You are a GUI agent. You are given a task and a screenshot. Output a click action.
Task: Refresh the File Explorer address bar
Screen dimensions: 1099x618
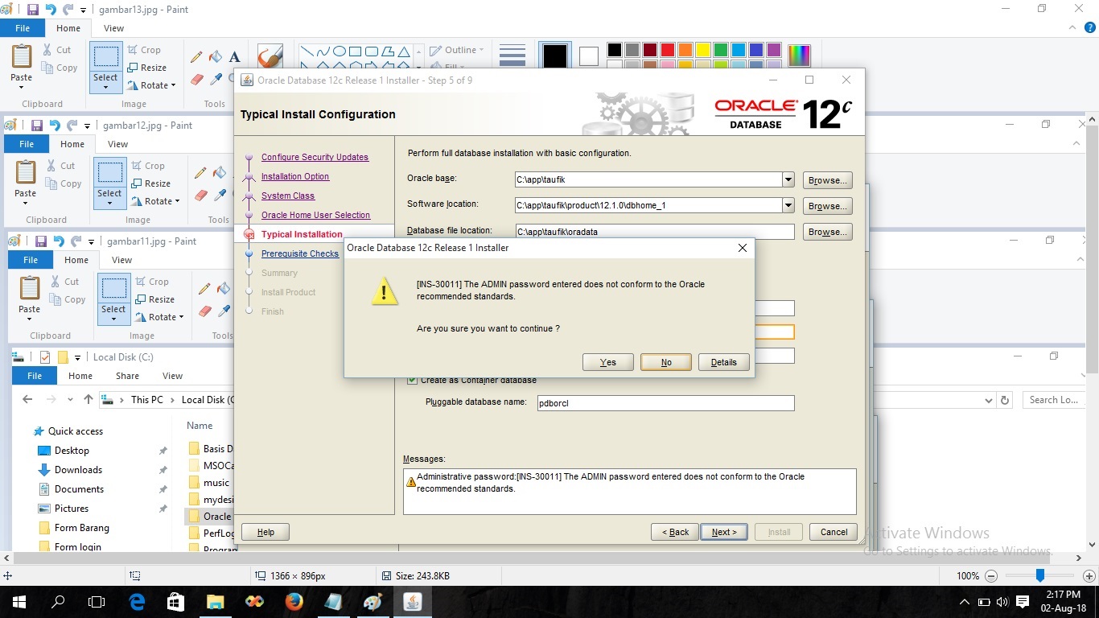pyautogui.click(x=1004, y=400)
